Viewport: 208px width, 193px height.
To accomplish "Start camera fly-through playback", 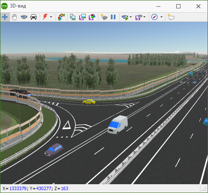I will [x=125, y=17].
